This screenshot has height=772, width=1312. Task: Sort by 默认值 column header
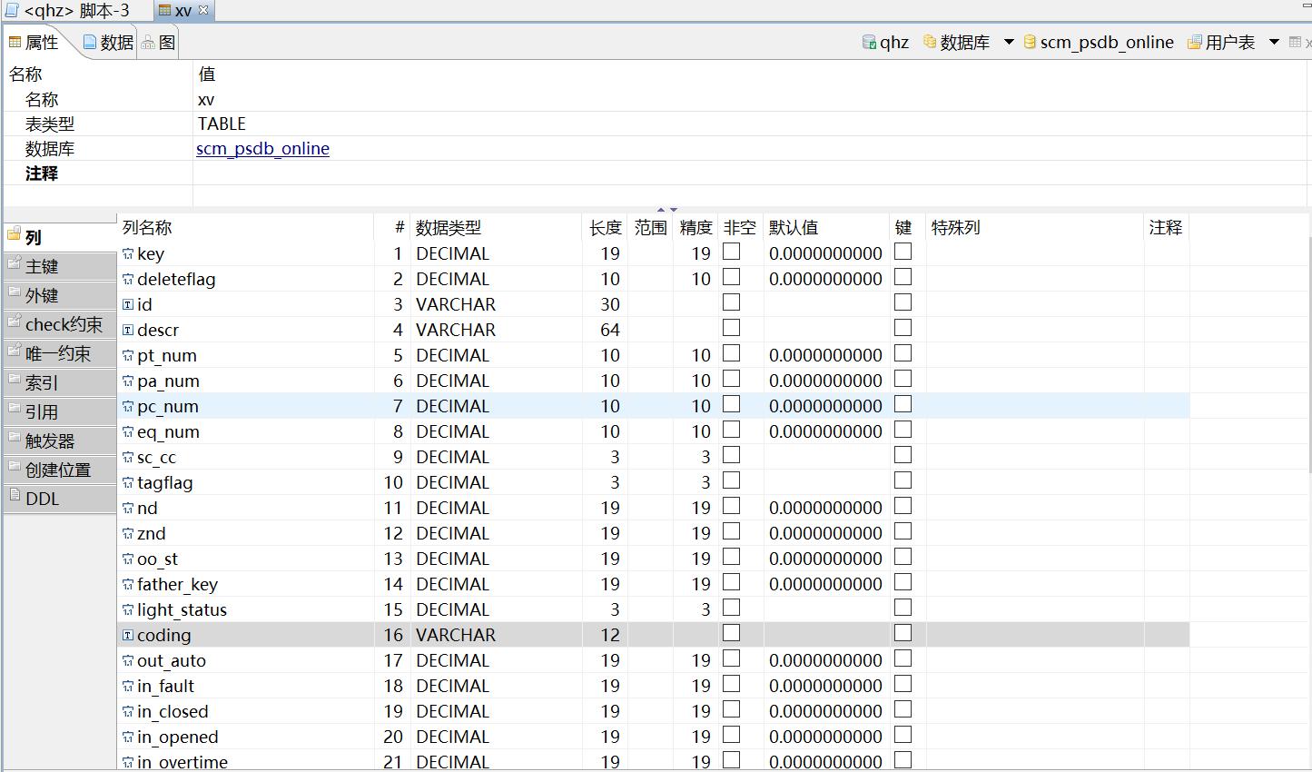click(826, 227)
